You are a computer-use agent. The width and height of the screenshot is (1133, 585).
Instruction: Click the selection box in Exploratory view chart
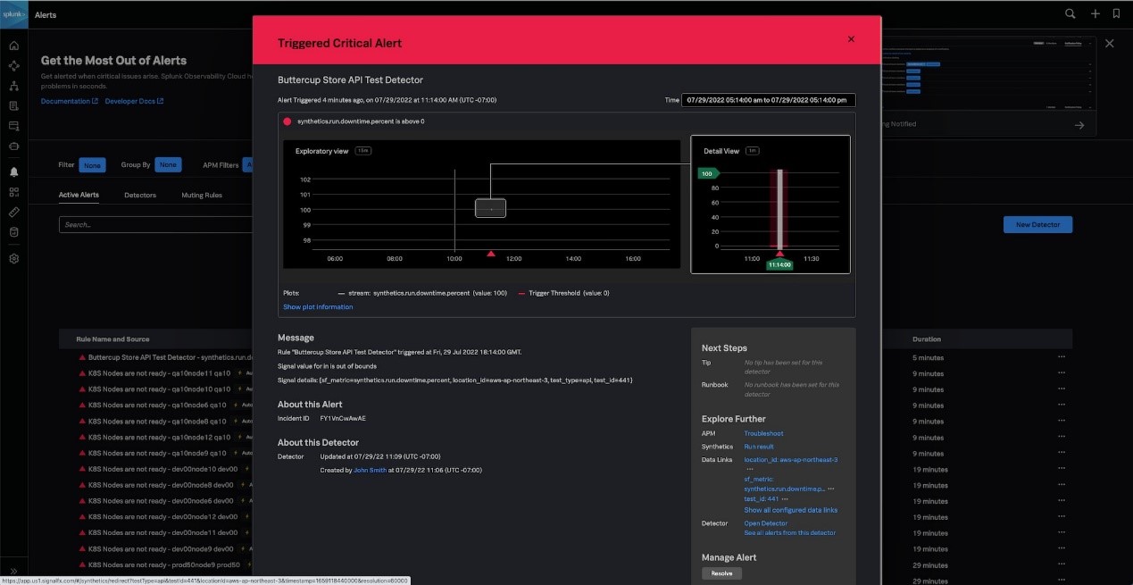[x=490, y=208]
